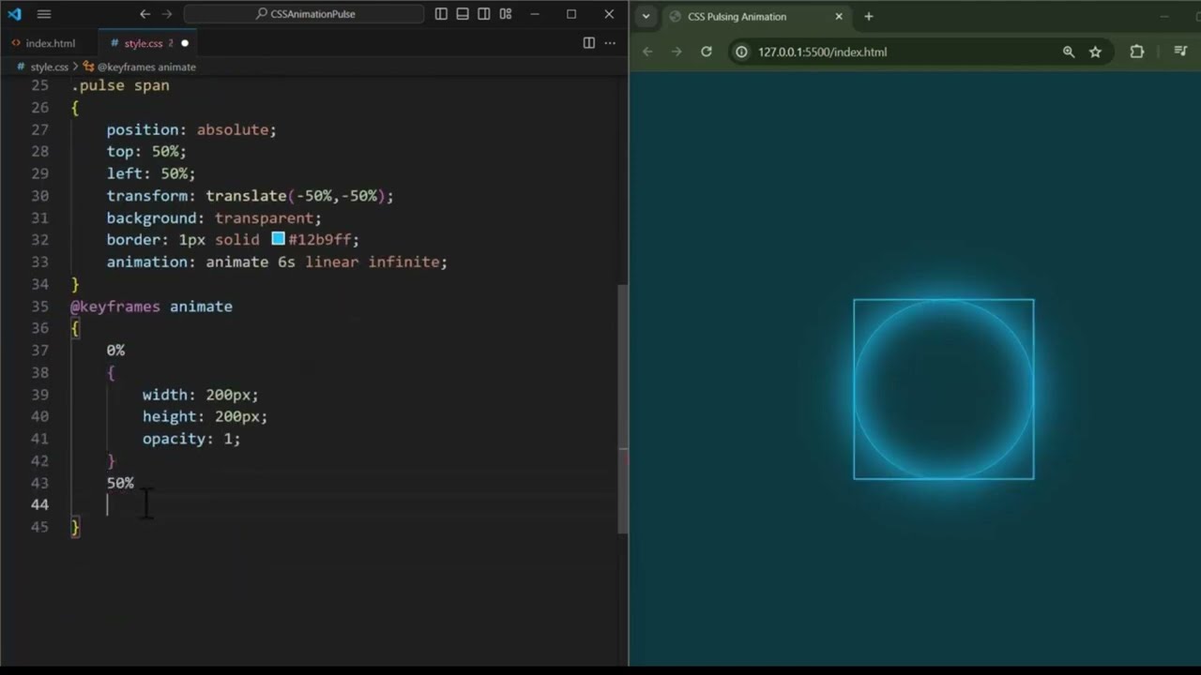Toggle secondary side bar layout icon
Viewport: 1201px width, 675px height.
pyautogui.click(x=483, y=14)
